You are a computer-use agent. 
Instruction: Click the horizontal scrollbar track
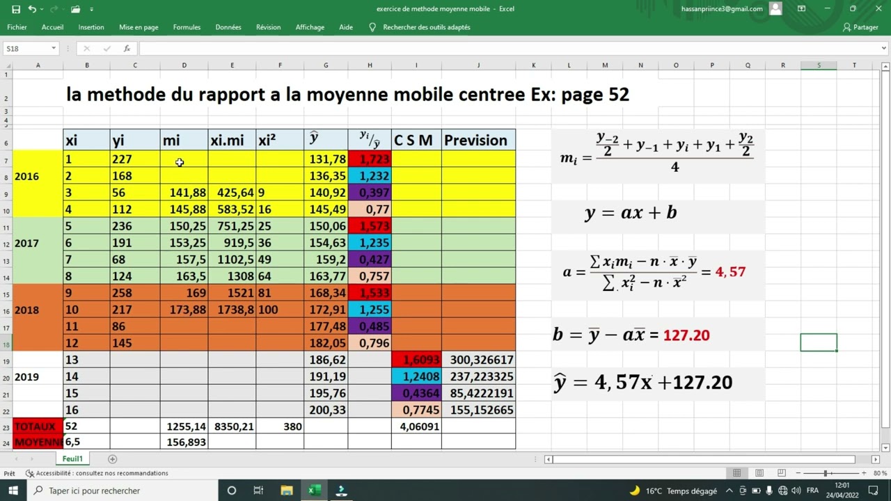tap(703, 459)
